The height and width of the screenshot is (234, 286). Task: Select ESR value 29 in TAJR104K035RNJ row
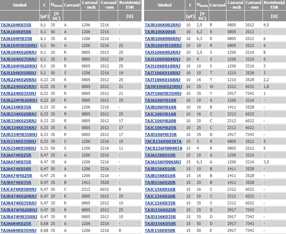[x=121, y=59]
